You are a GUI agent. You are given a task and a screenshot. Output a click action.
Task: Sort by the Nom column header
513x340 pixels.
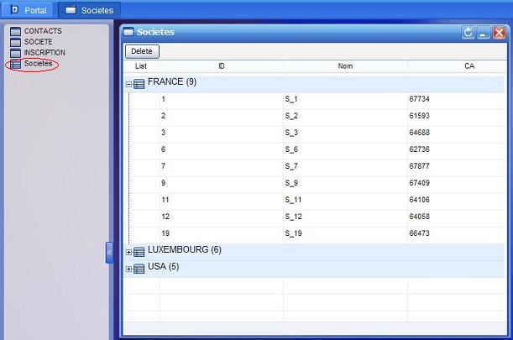pos(345,65)
